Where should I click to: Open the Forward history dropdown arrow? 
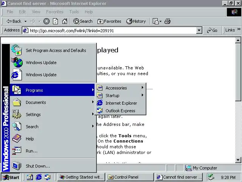(x=39, y=21)
